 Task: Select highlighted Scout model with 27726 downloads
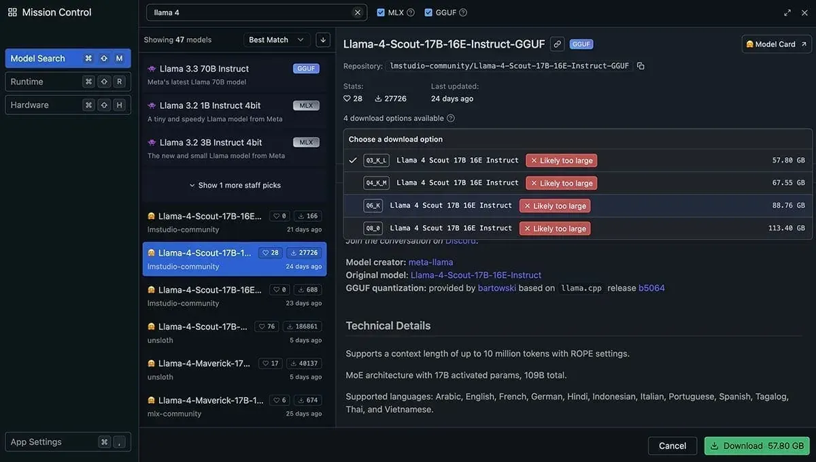[235, 259]
